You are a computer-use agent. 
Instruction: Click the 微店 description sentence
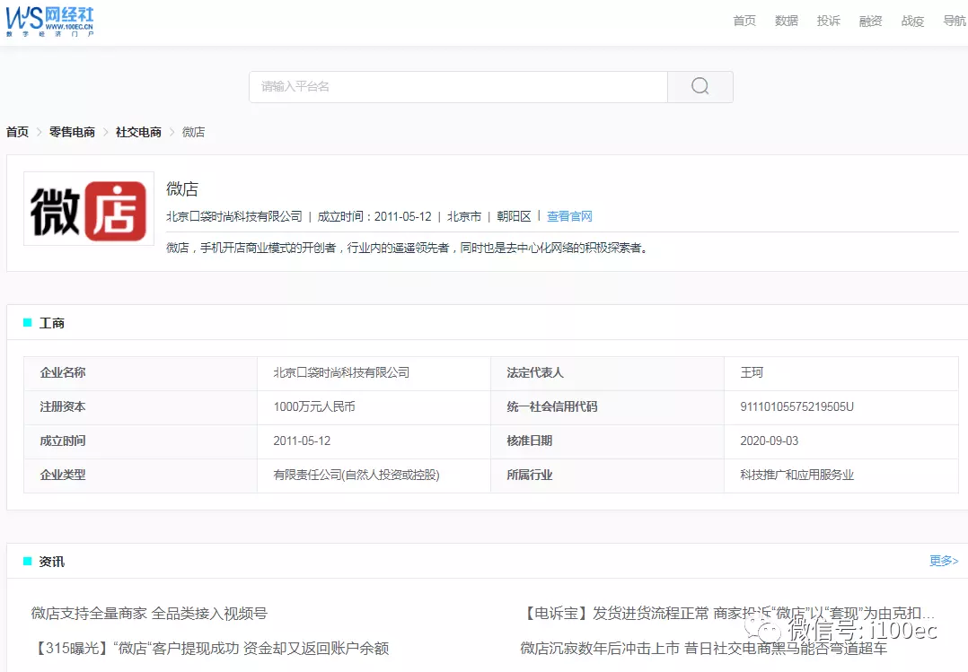407,248
